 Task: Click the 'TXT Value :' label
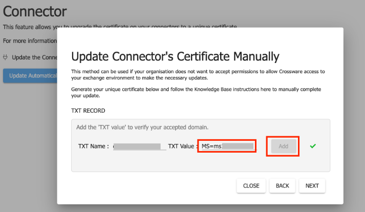(182, 146)
